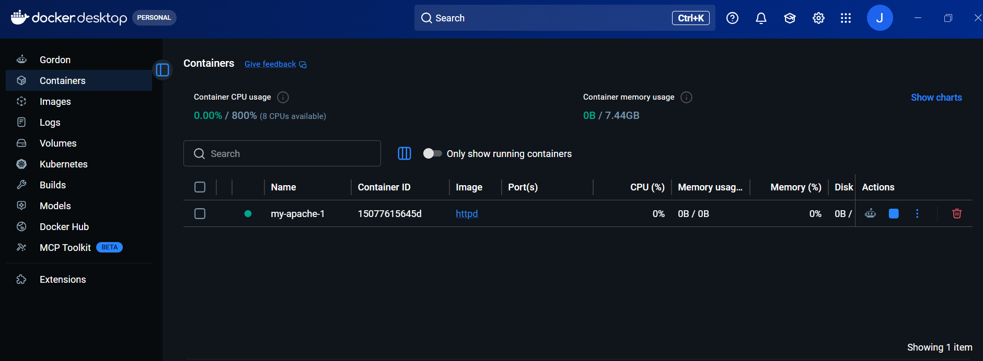Show info for Container memory usage
The width and height of the screenshot is (983, 361).
686,97
